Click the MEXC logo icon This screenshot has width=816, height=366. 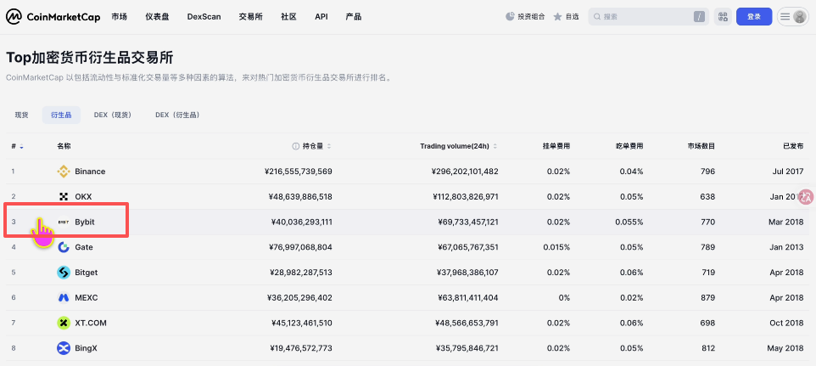pyautogui.click(x=64, y=298)
